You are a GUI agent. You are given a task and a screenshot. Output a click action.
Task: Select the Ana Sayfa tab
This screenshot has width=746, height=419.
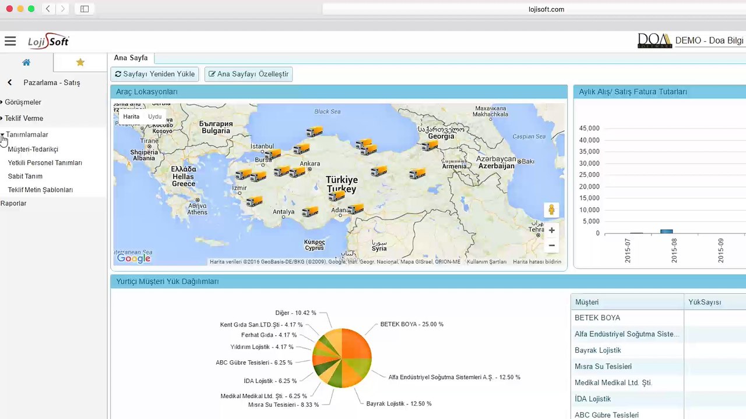[x=131, y=58]
